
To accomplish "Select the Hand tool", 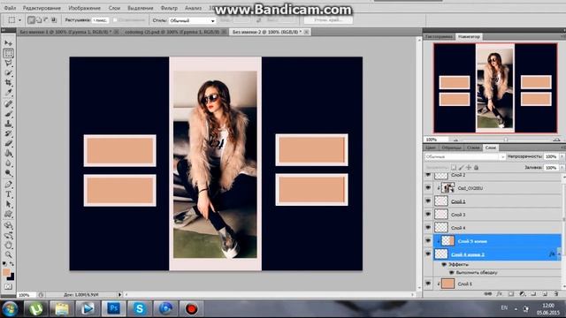I will click(8, 246).
